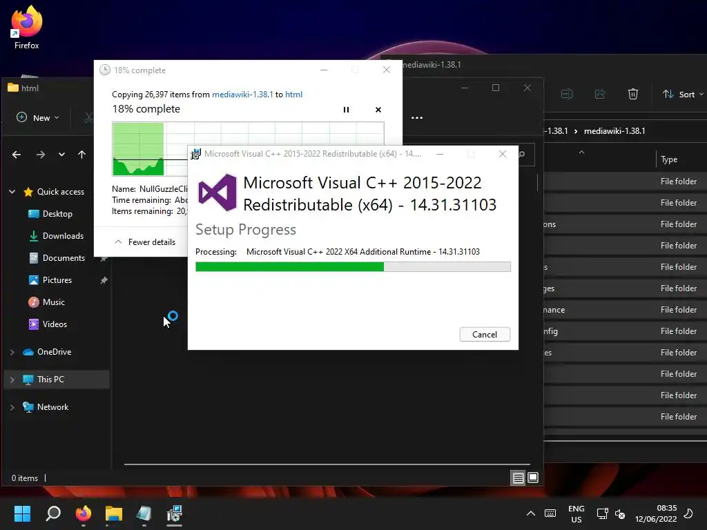Click the 0 items status text
This screenshot has width=707, height=530.
click(25, 478)
